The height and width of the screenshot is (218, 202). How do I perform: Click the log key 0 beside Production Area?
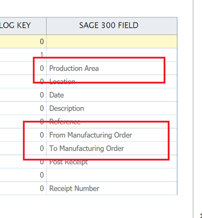[x=23, y=68]
